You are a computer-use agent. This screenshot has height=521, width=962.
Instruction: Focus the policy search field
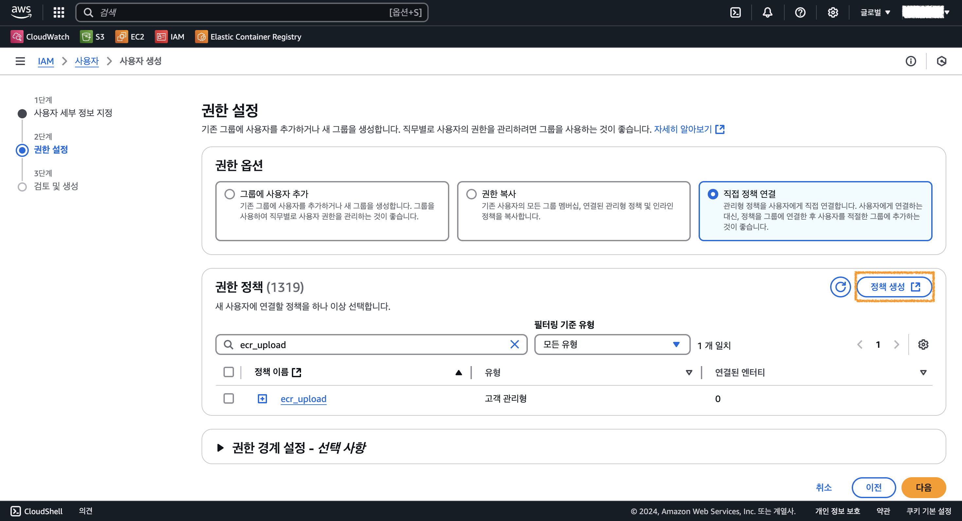tap(370, 345)
